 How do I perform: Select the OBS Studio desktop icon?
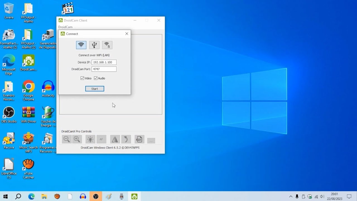click(x=9, y=115)
